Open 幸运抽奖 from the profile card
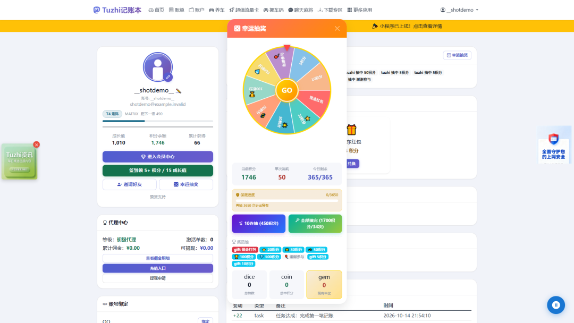This screenshot has height=323, width=574. (x=186, y=184)
